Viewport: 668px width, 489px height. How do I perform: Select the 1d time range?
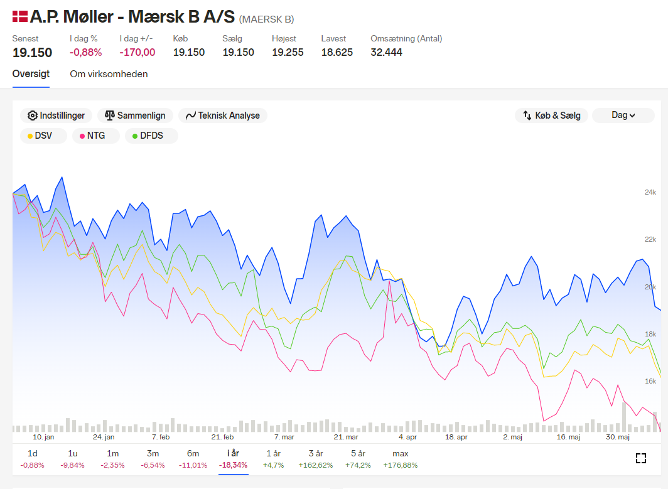coord(33,459)
